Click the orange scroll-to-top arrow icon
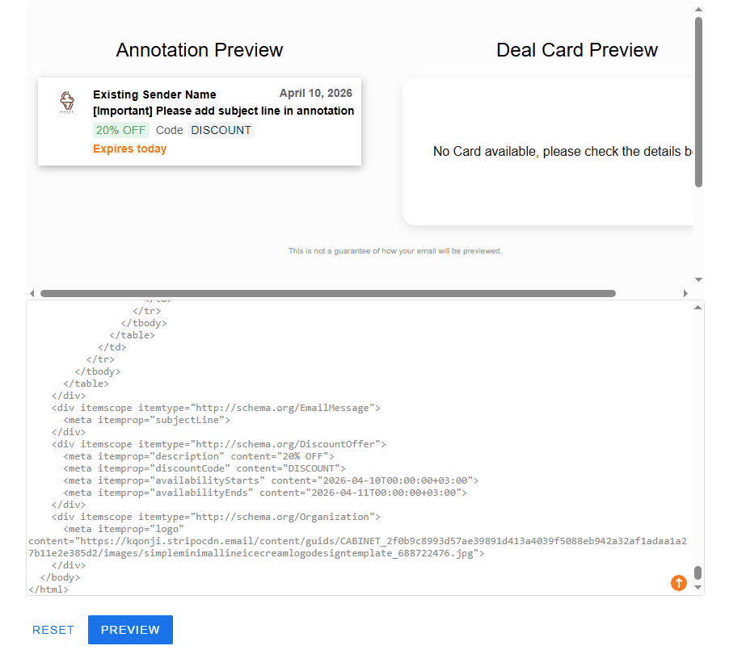Viewport: 729px width, 650px height. click(679, 582)
